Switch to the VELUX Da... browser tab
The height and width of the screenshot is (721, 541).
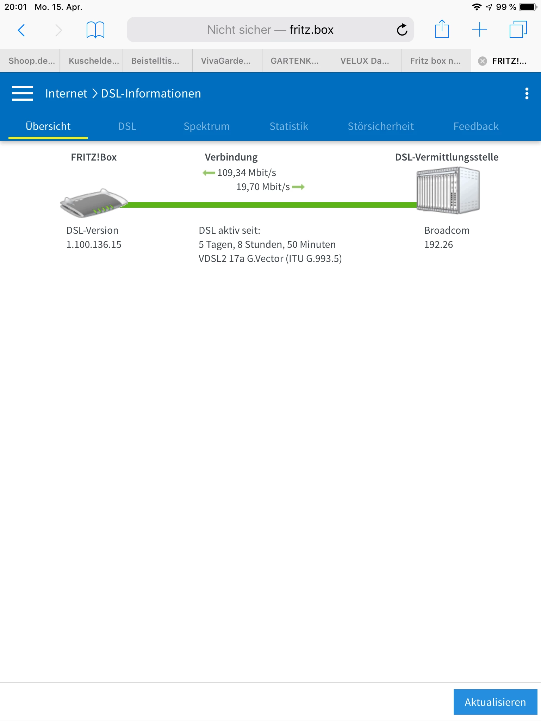(367, 61)
